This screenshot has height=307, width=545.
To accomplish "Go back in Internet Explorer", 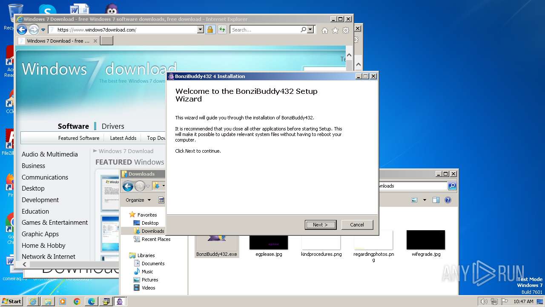I will pyautogui.click(x=22, y=30).
